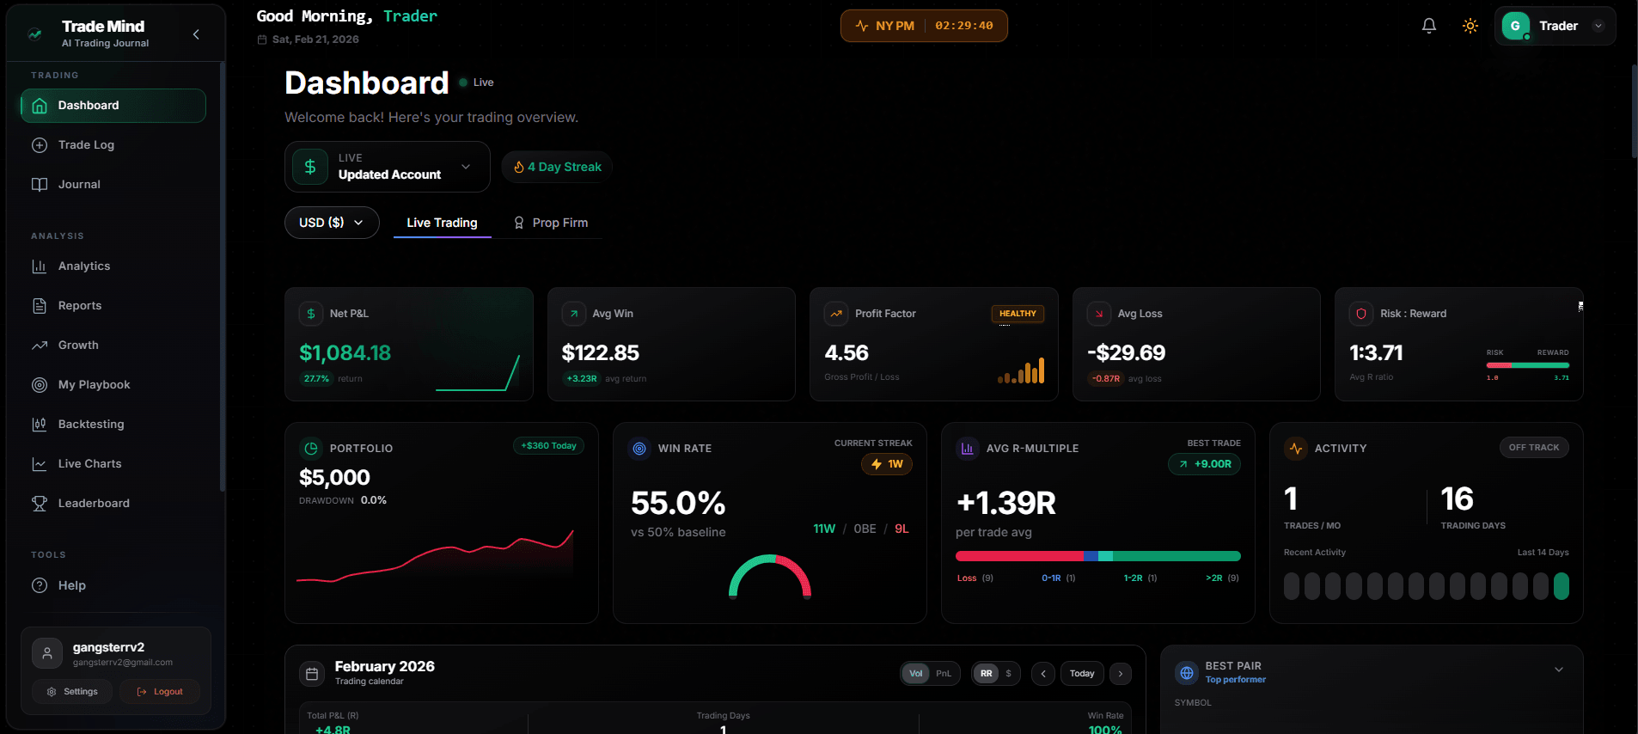Select the RR calendar display option
Image resolution: width=1638 pixels, height=734 pixels.
coord(986,674)
